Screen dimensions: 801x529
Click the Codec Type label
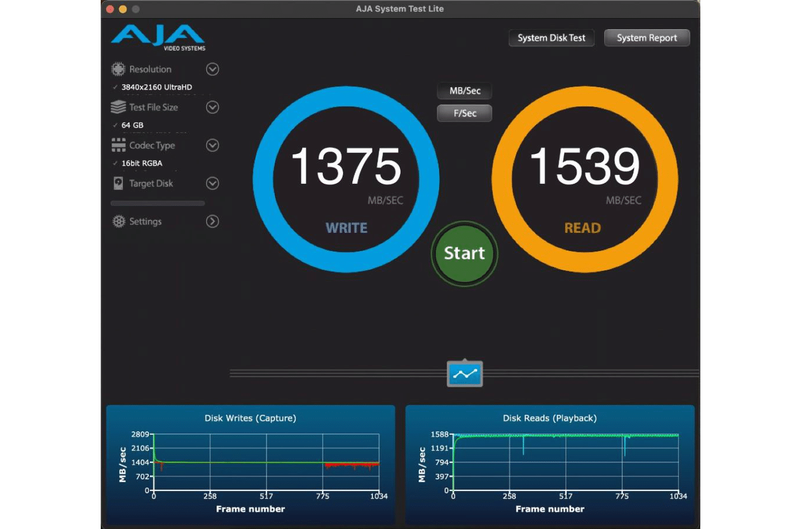(152, 145)
